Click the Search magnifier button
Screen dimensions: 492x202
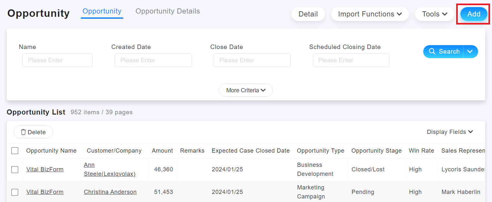point(444,52)
